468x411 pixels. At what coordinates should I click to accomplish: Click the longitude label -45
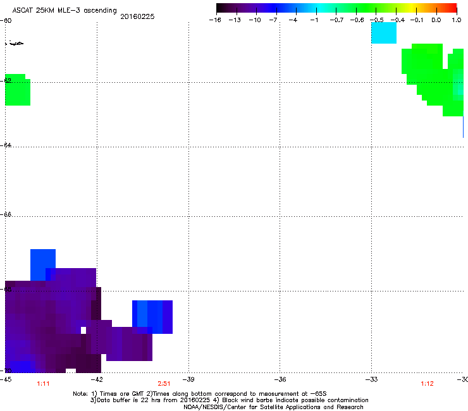(x=6, y=379)
